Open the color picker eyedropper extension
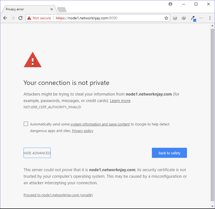The image size is (215, 209). point(193,18)
